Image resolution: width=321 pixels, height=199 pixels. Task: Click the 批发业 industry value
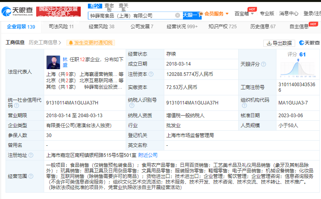pos(173,126)
